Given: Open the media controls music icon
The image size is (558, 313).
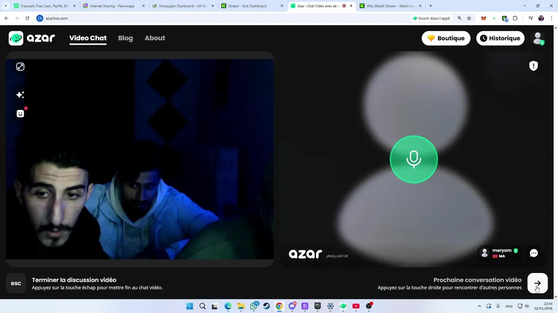Looking at the screenshot, I should (x=531, y=18).
